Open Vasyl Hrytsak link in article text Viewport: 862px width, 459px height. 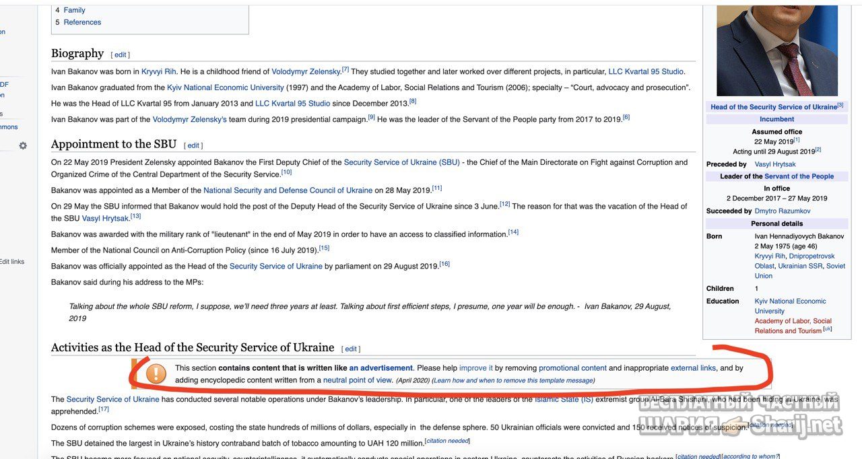pyautogui.click(x=106, y=218)
